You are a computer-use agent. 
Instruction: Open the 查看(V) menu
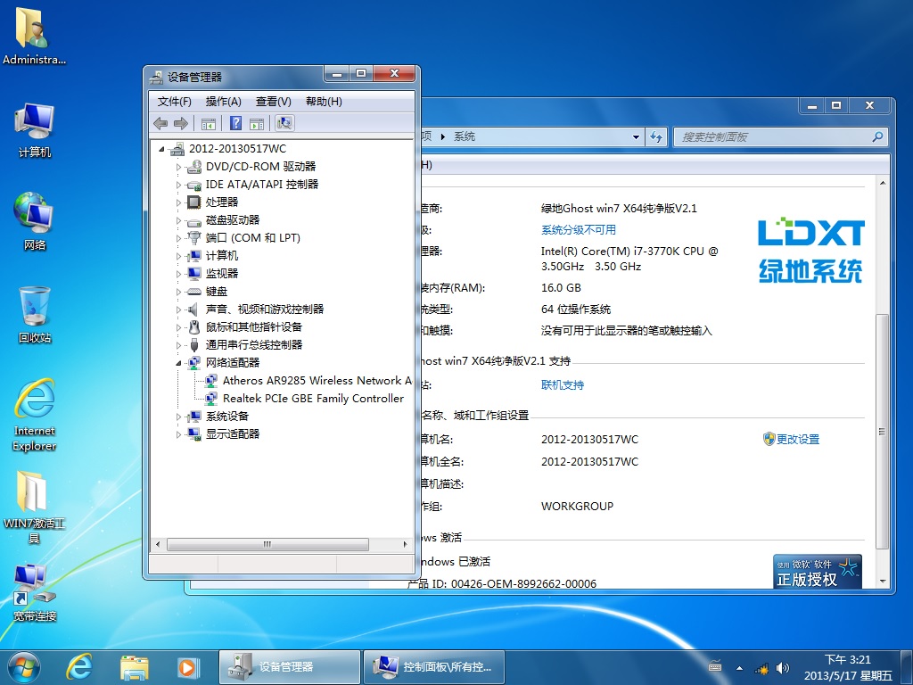[273, 102]
